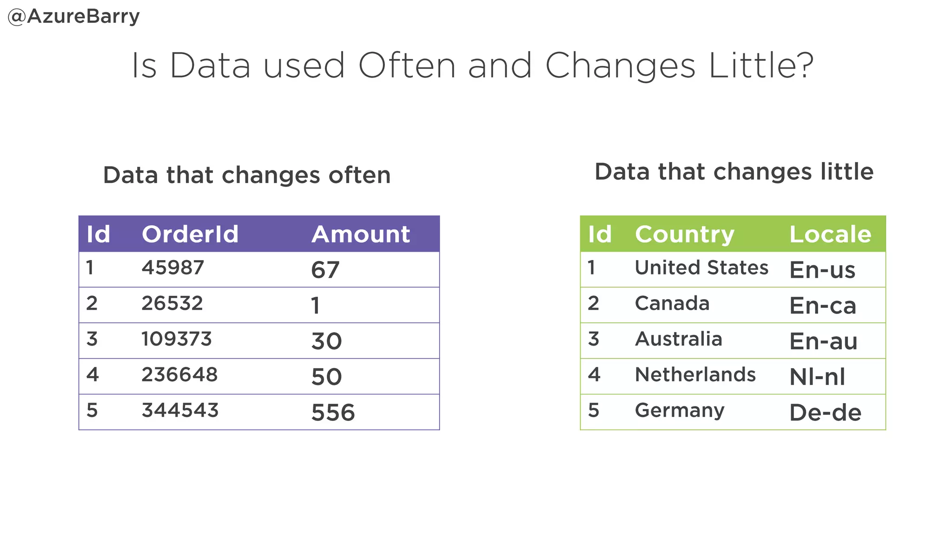Select the United States country cell
Viewport: 952px width, 535px height.
click(701, 267)
